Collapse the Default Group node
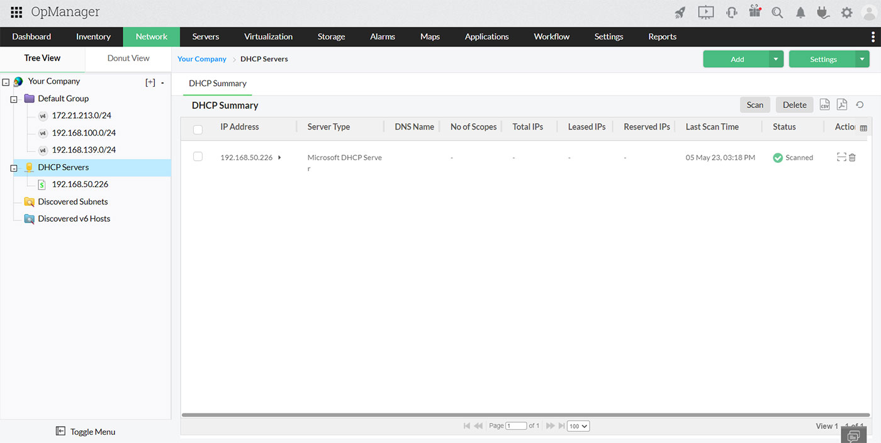This screenshot has height=443, width=881. click(14, 100)
